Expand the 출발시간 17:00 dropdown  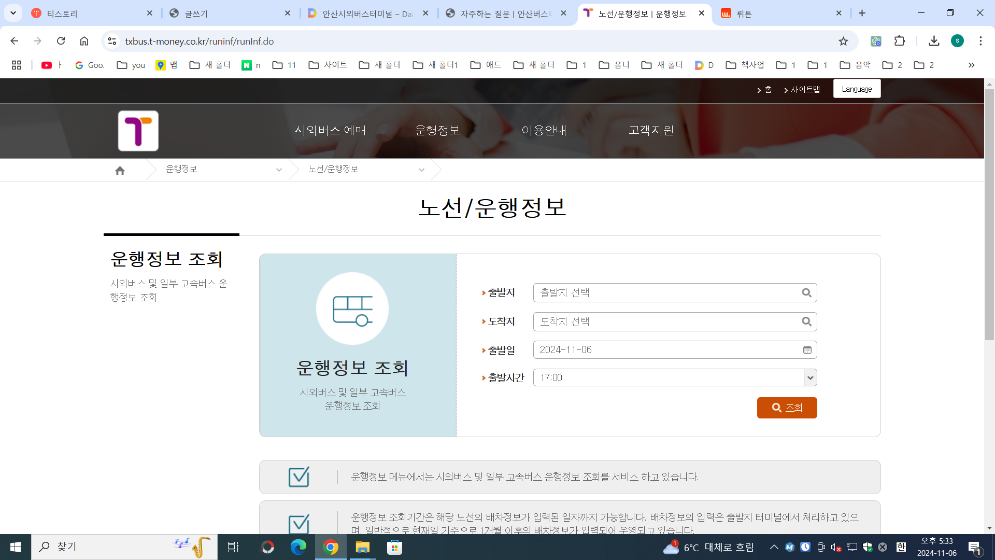810,378
